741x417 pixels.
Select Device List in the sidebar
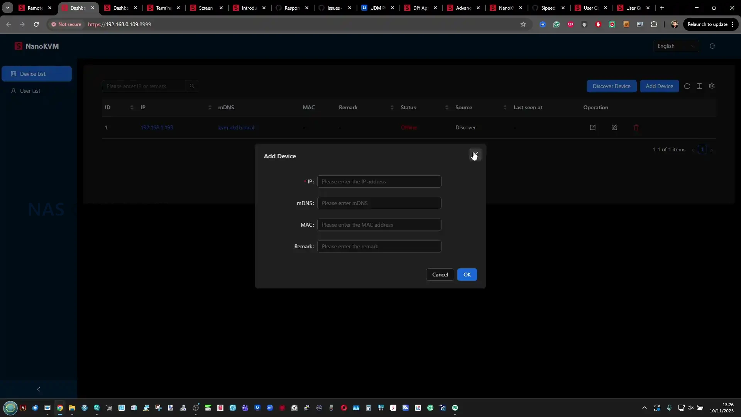[x=37, y=74]
